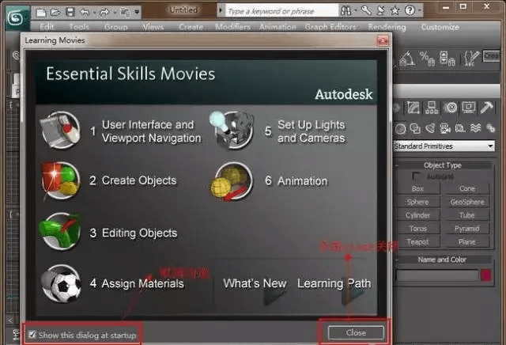Open the Rendering menu

(387, 27)
